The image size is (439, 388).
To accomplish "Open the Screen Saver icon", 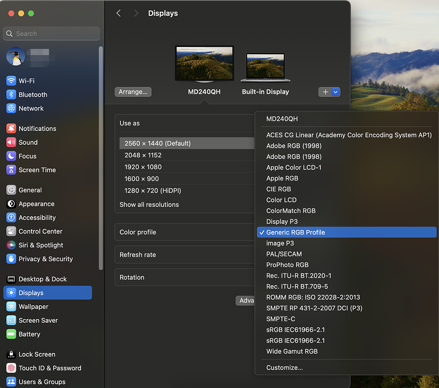I will (11, 320).
